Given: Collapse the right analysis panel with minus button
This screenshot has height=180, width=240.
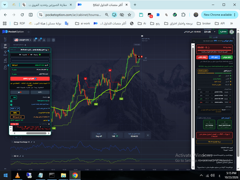Looking at the screenshot, I should 194,41.
